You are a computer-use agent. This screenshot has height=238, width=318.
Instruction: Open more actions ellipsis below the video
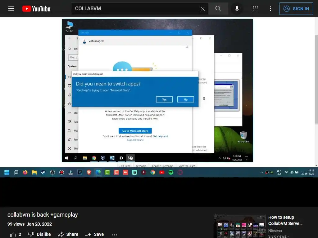[x=115, y=235]
